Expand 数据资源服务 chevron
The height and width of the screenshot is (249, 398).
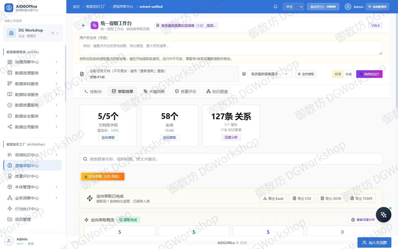click(56, 73)
